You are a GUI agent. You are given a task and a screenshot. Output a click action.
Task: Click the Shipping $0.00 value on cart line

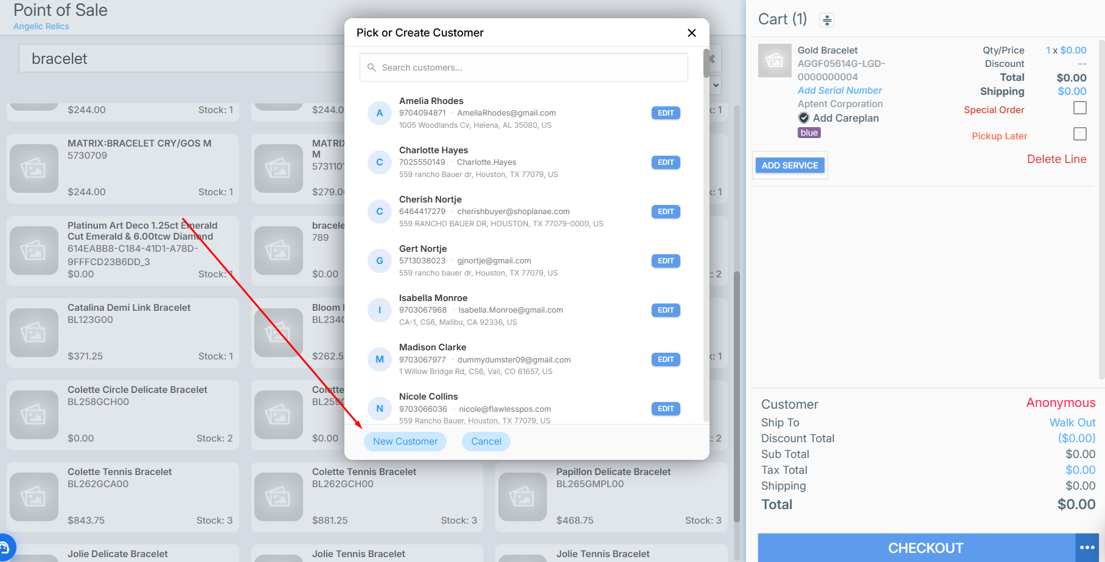coord(1072,91)
